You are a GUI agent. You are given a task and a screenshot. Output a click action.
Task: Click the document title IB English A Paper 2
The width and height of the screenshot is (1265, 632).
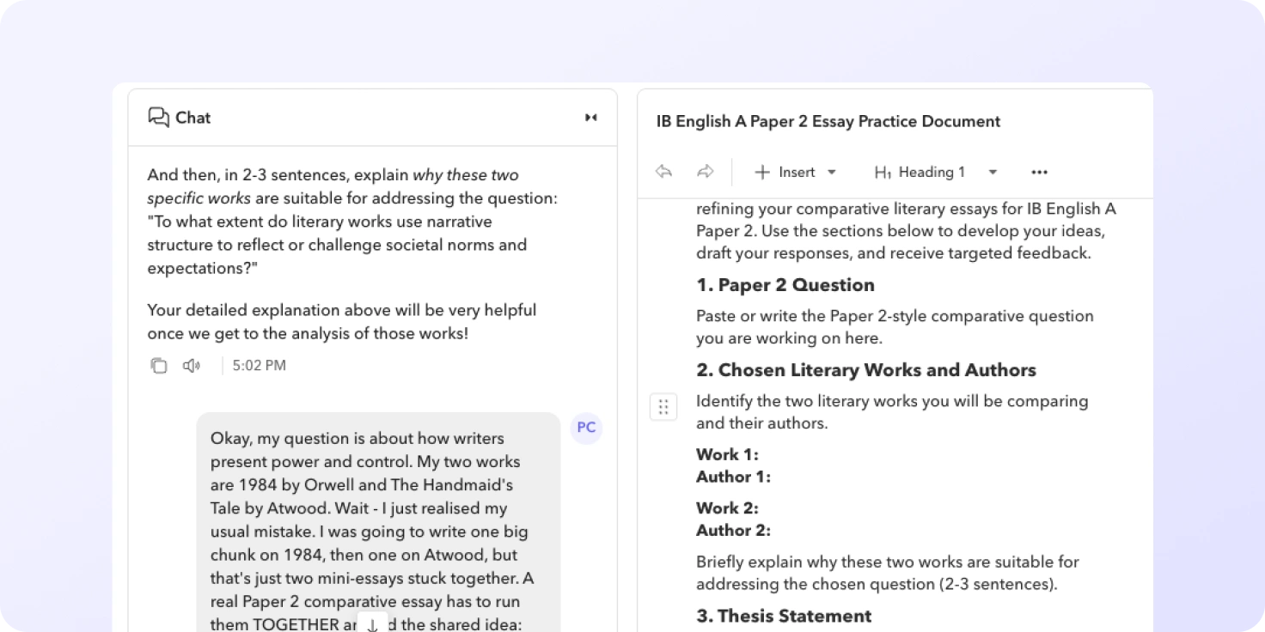tap(828, 121)
